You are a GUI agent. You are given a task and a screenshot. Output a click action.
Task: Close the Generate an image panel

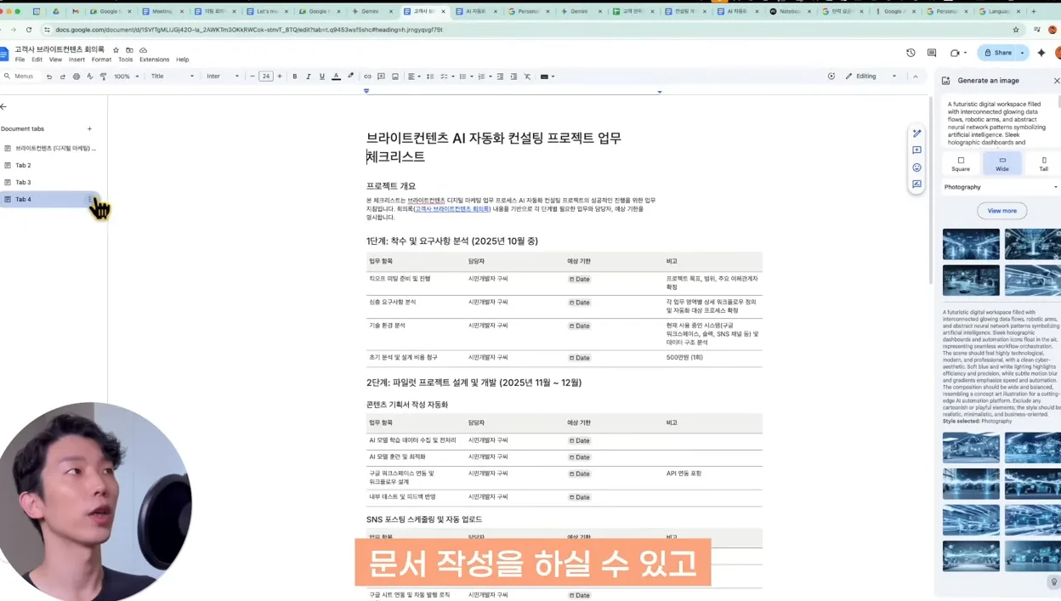(1057, 81)
